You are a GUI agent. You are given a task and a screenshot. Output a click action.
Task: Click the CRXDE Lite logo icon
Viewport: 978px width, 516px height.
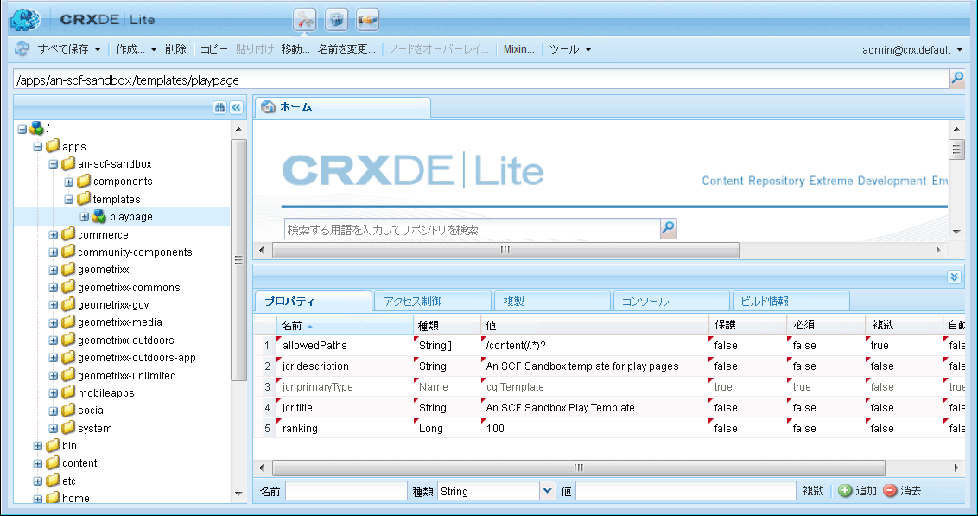25,19
